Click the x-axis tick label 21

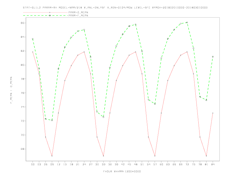[x=78, y=164]
